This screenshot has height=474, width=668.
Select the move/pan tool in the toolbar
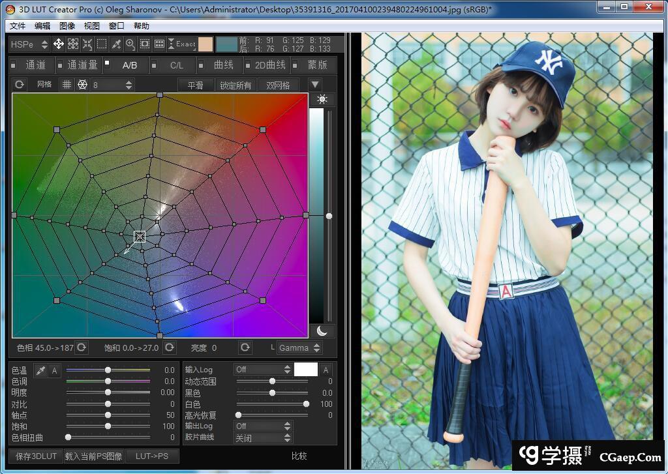(58, 44)
